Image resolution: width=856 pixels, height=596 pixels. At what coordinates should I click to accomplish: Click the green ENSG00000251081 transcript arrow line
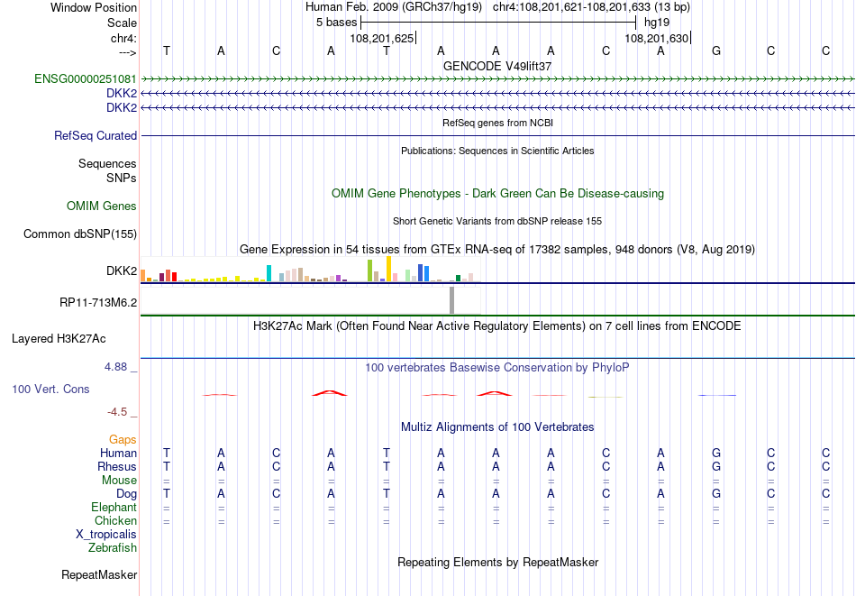coord(497,79)
